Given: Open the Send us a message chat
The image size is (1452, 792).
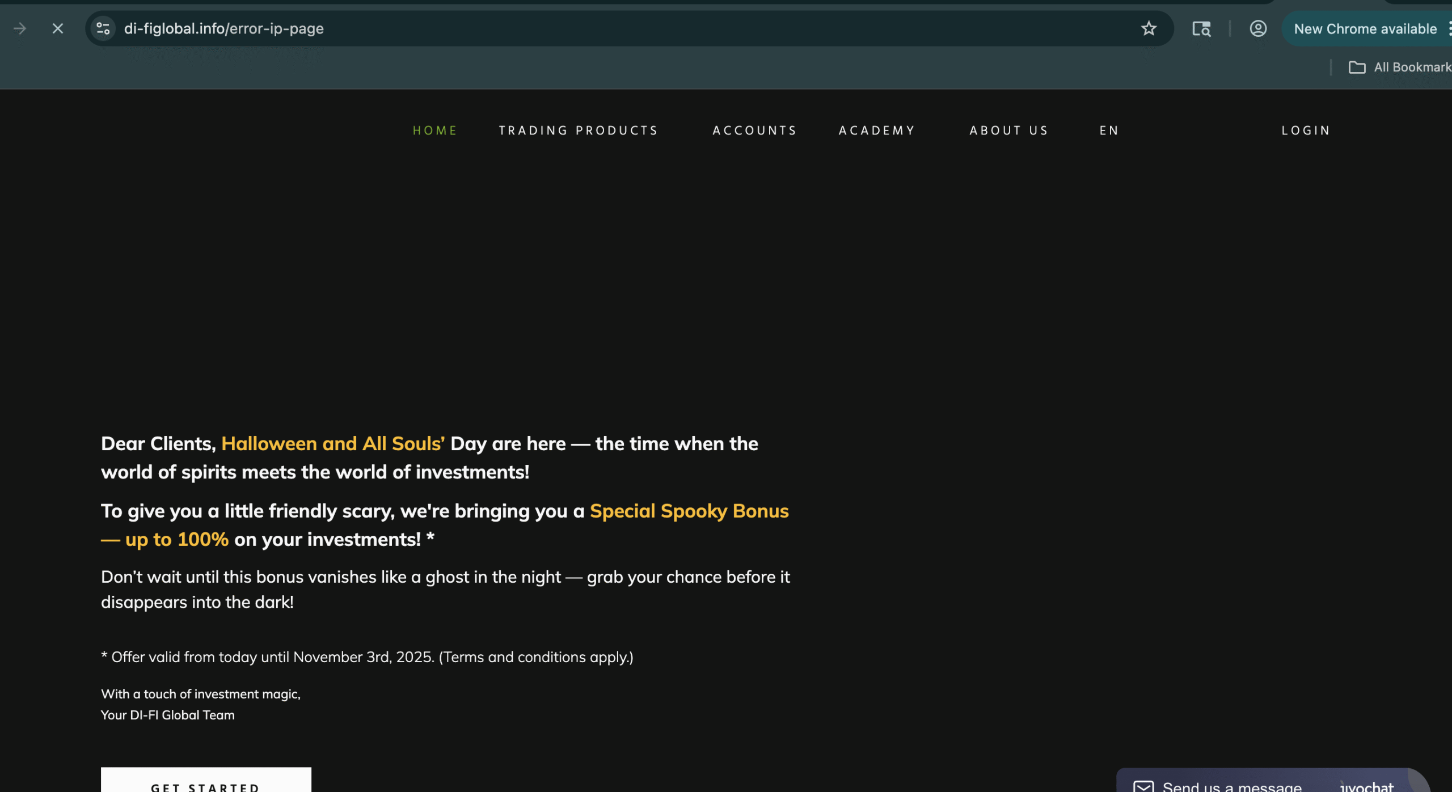Looking at the screenshot, I should pos(1232,786).
